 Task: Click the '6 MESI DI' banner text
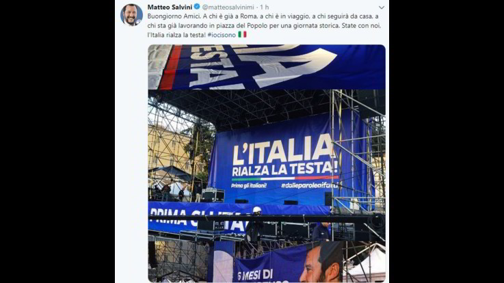(x=255, y=275)
